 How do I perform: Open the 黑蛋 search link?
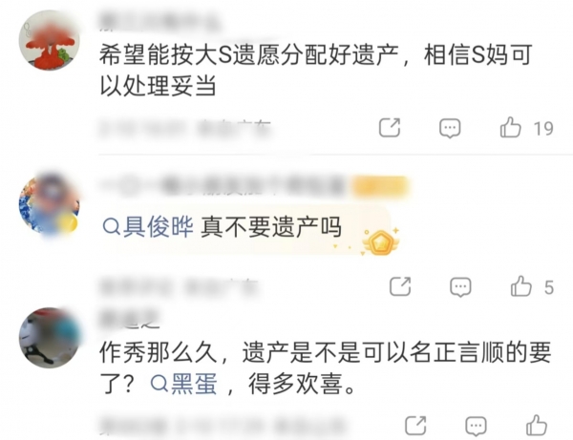pyautogui.click(x=184, y=384)
